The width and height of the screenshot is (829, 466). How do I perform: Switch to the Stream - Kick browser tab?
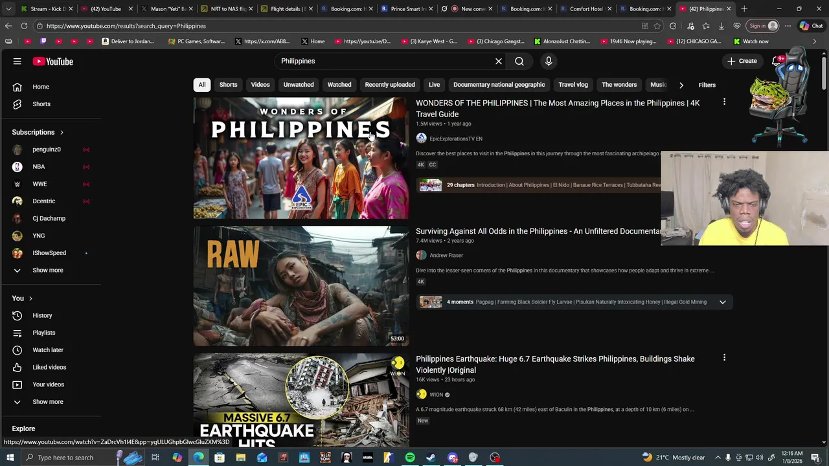coord(47,9)
